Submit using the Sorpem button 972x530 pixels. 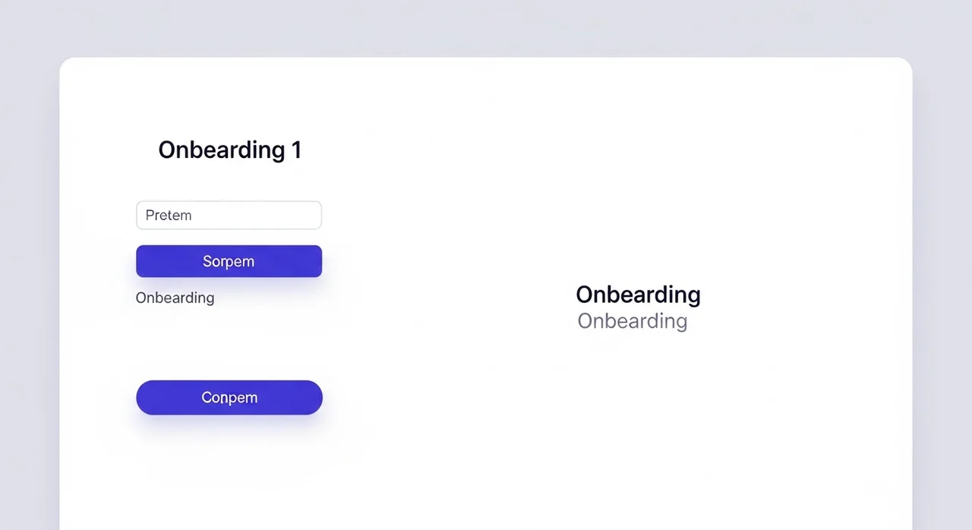click(229, 261)
